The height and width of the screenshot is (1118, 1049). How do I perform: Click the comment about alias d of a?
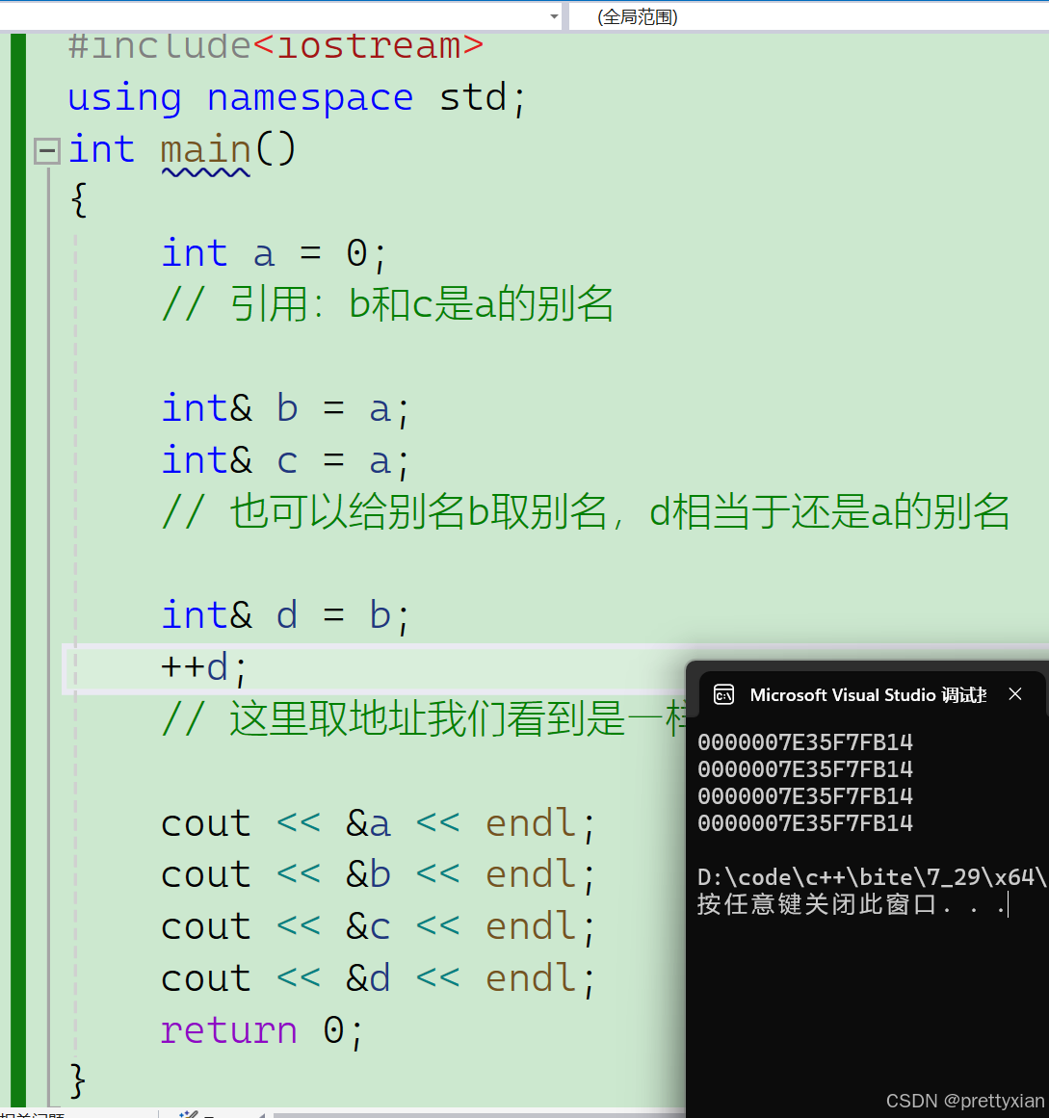coord(586,512)
